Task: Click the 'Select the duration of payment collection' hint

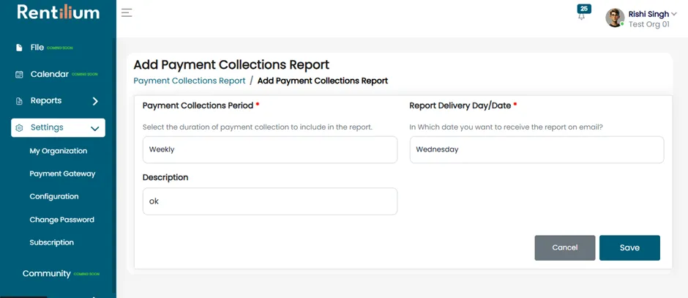Action: (258, 127)
